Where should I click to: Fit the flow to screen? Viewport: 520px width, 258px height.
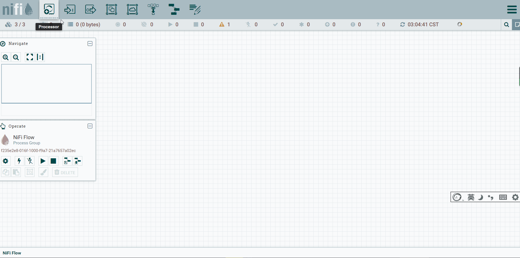point(30,57)
